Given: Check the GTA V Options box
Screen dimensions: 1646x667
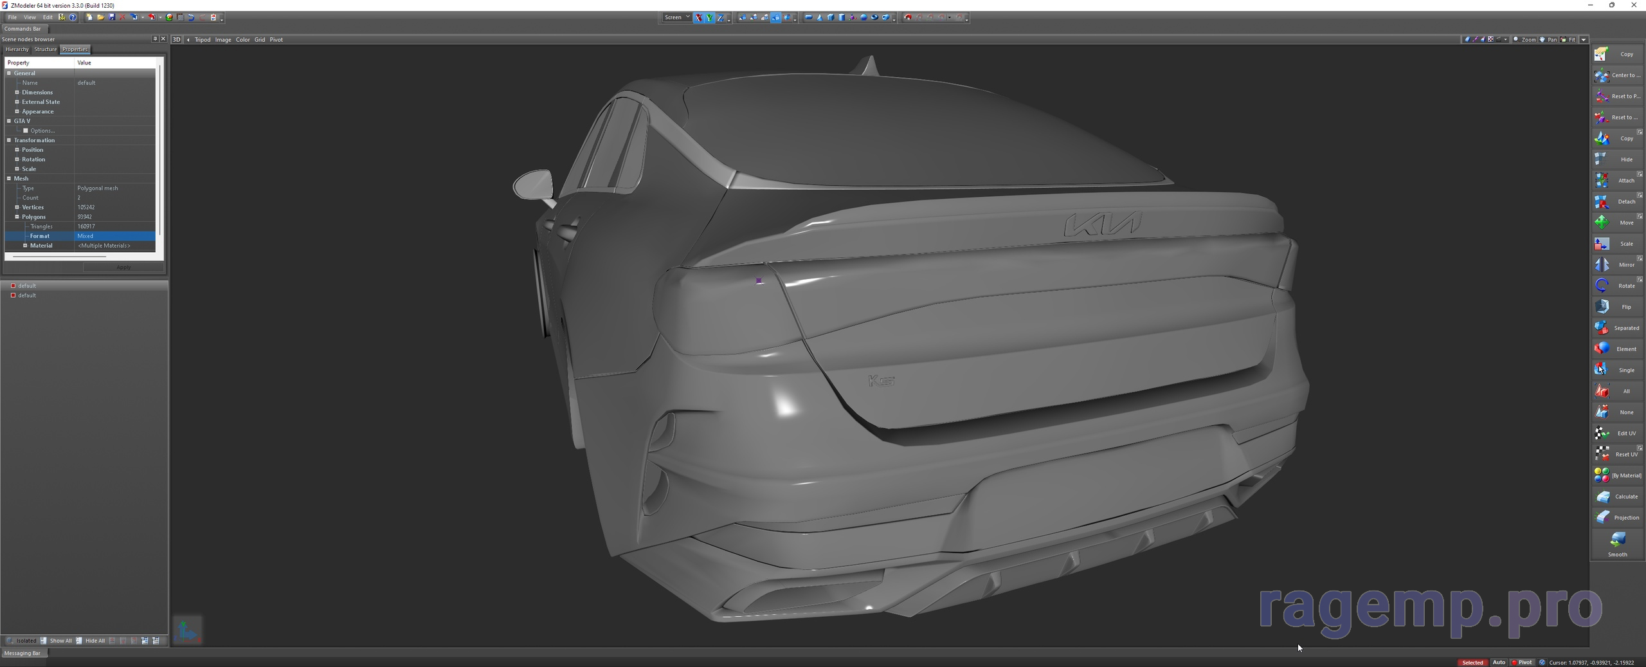Looking at the screenshot, I should point(26,131).
